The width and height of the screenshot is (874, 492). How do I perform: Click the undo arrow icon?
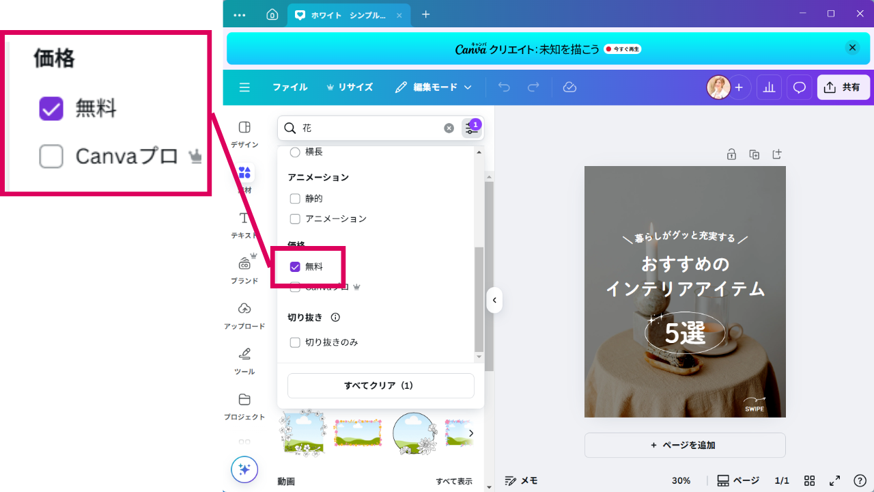(504, 87)
